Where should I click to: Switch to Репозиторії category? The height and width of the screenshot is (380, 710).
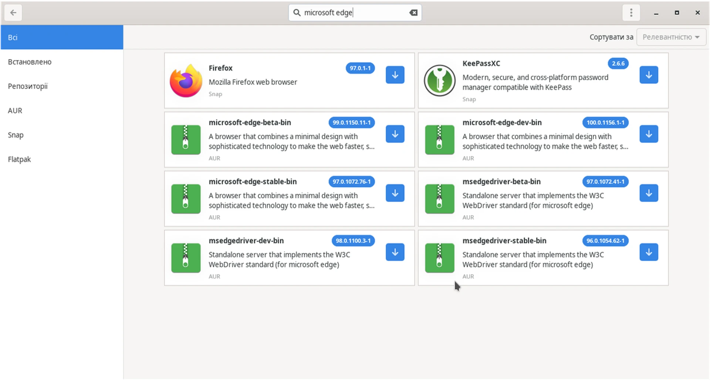coord(62,86)
